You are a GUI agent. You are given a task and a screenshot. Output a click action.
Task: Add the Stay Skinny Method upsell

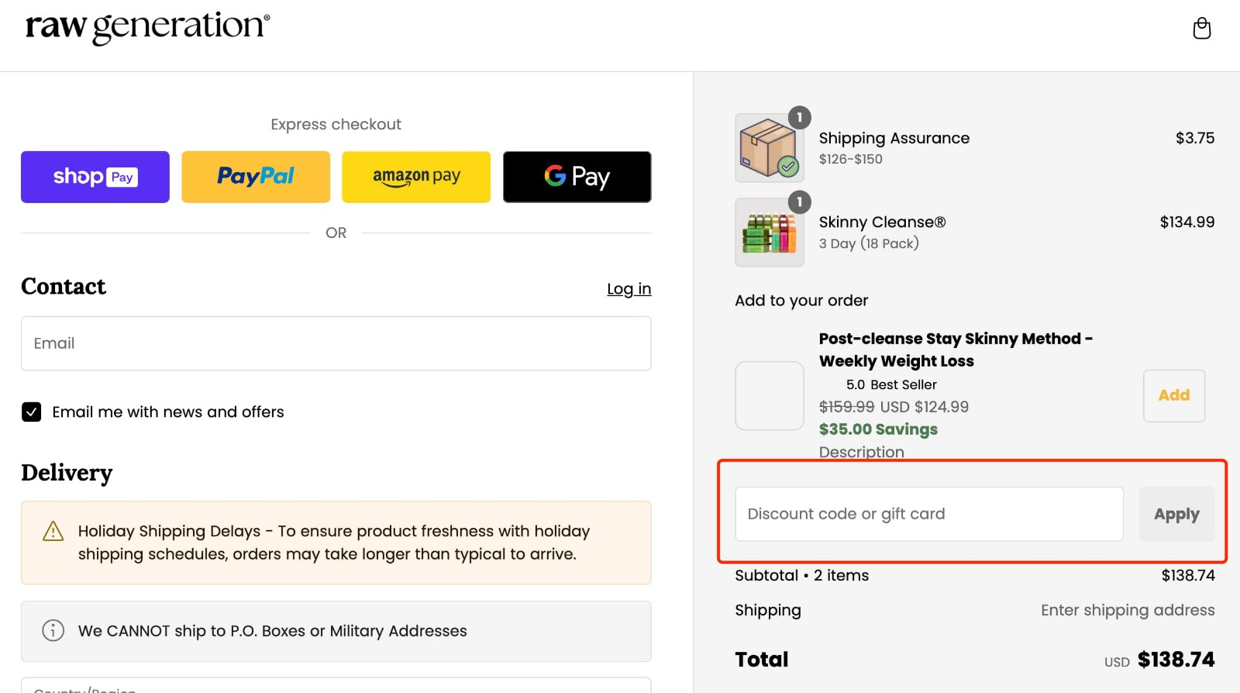tap(1173, 395)
